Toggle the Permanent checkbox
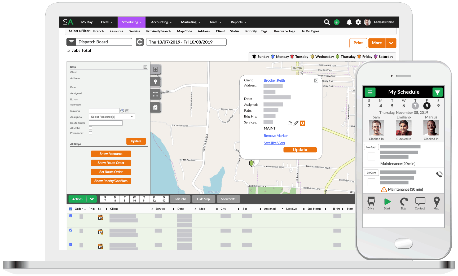The height and width of the screenshot is (276, 458). (90, 133)
